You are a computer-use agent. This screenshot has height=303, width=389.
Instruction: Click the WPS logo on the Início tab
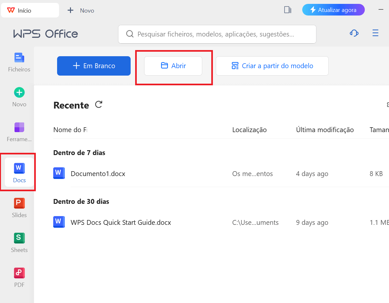(10, 10)
